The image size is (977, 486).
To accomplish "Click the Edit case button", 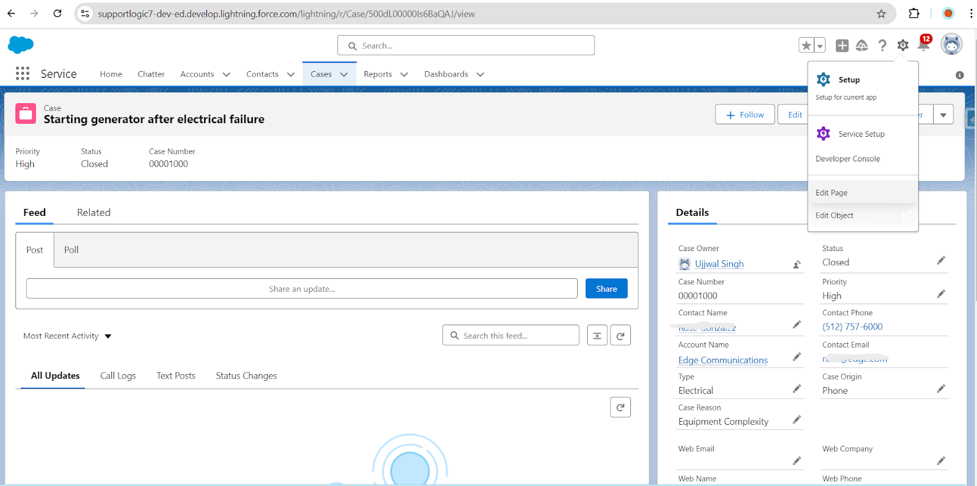I will [794, 114].
